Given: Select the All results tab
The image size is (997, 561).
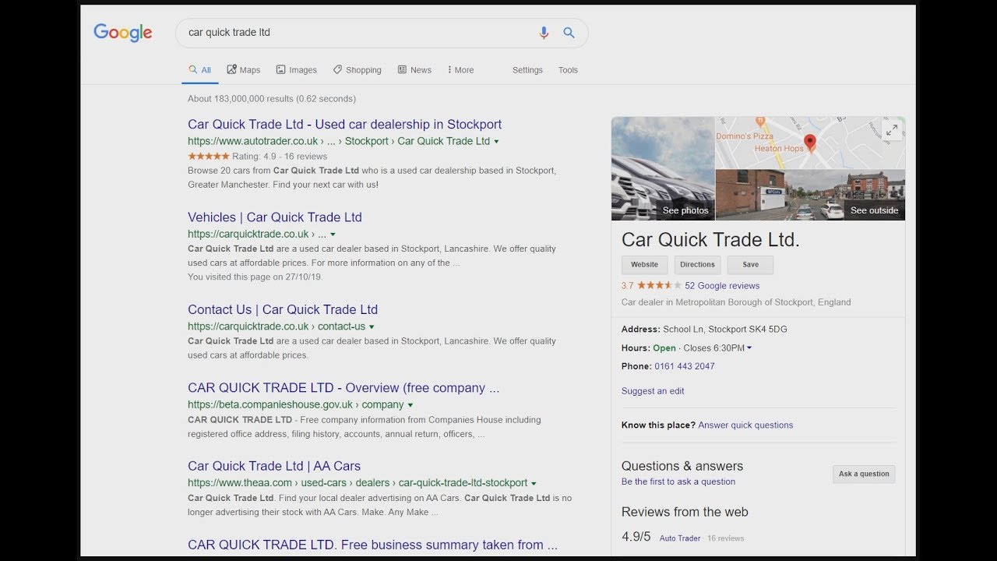Looking at the screenshot, I should click(x=200, y=69).
